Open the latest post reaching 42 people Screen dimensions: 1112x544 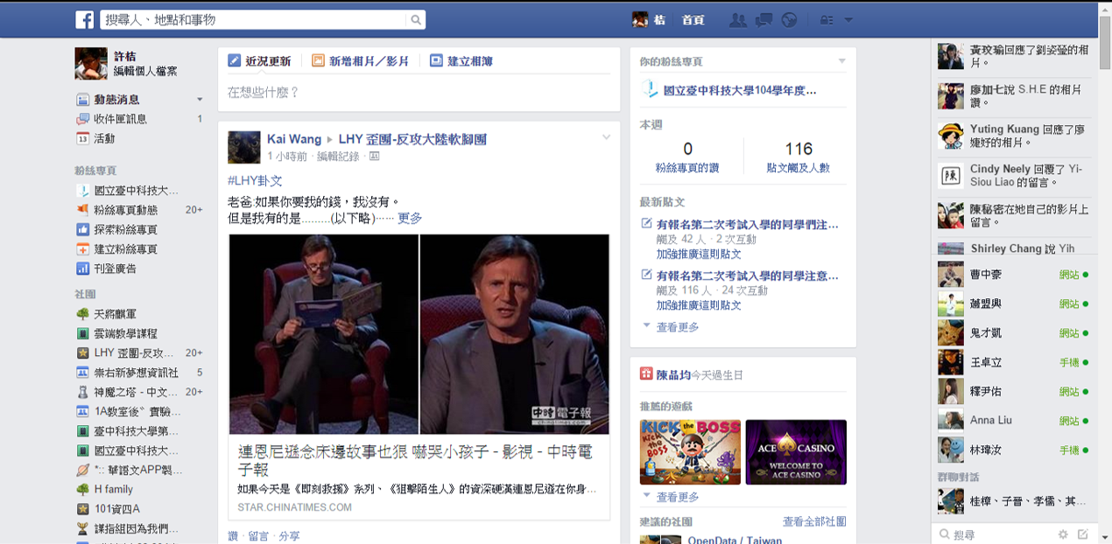pyautogui.click(x=748, y=225)
